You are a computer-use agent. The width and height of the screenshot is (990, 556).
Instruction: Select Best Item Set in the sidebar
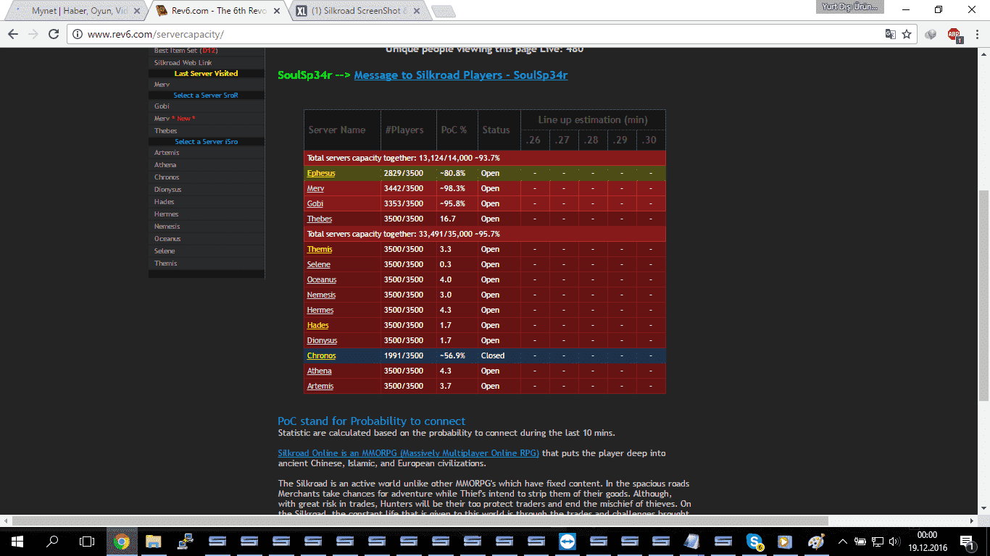pyautogui.click(x=186, y=51)
